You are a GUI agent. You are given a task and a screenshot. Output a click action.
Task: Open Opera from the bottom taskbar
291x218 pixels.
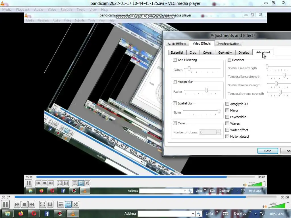click(x=34, y=213)
